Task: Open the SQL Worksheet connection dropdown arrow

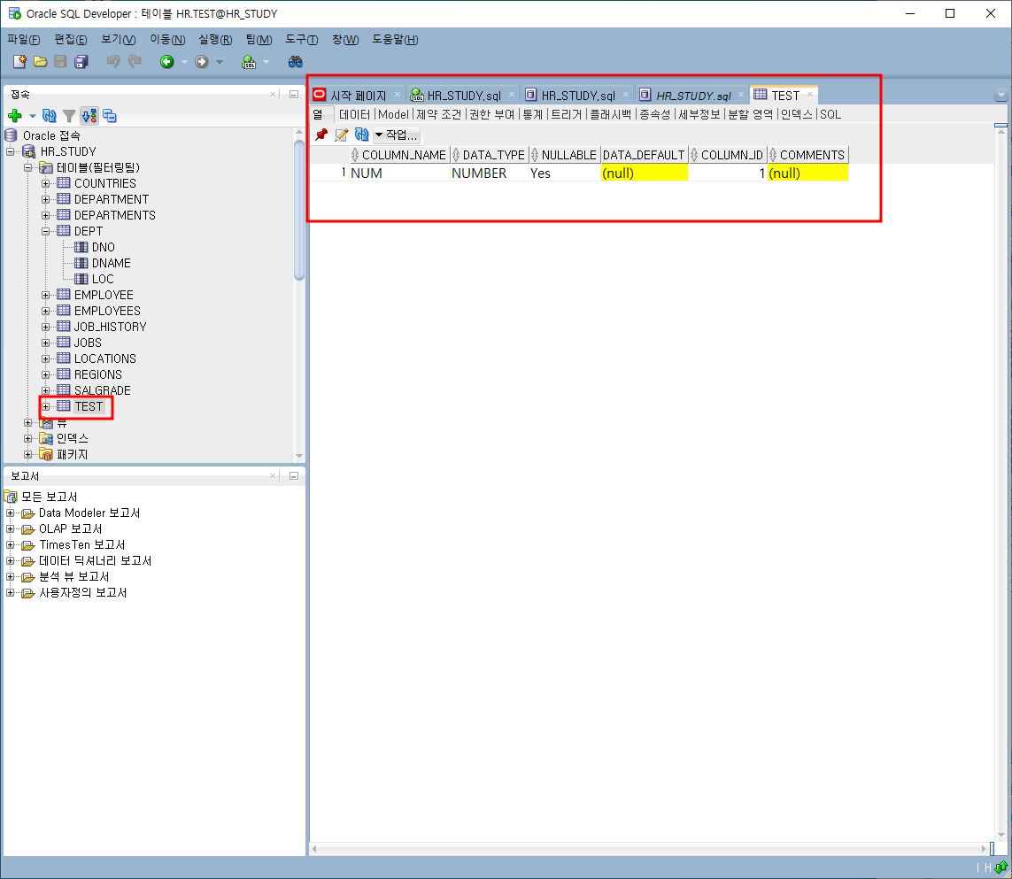Action: (x=266, y=62)
